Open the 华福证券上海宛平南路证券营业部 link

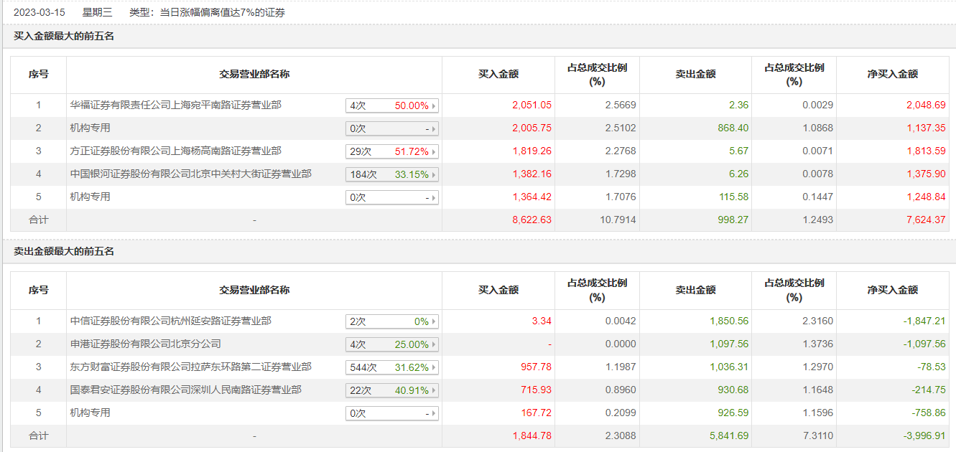point(176,105)
